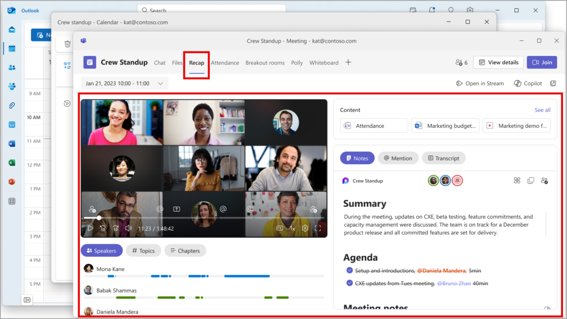Open video player settings gear
Image resolution: width=567 pixels, height=319 pixels.
point(305,228)
